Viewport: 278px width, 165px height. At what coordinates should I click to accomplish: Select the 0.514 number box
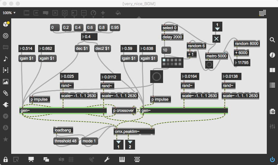tap(27, 49)
